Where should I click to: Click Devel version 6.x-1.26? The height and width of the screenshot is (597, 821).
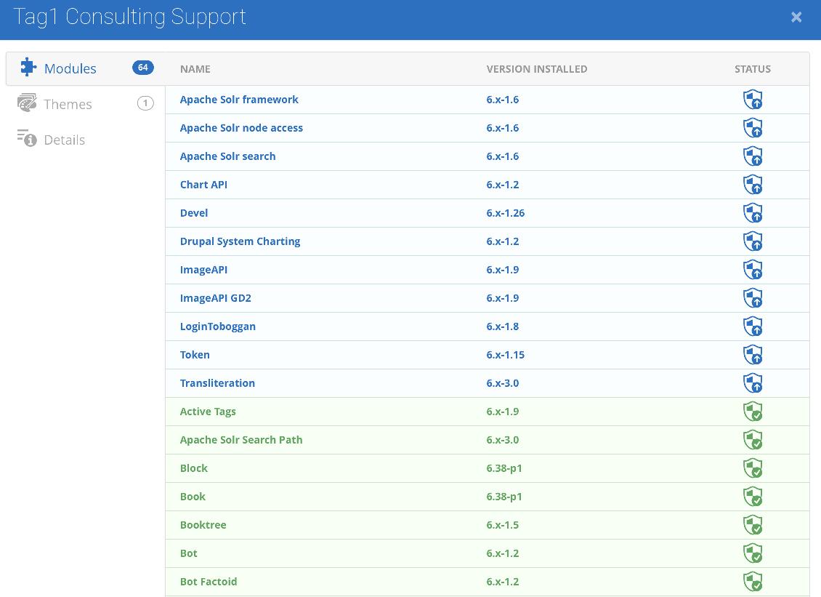point(505,213)
